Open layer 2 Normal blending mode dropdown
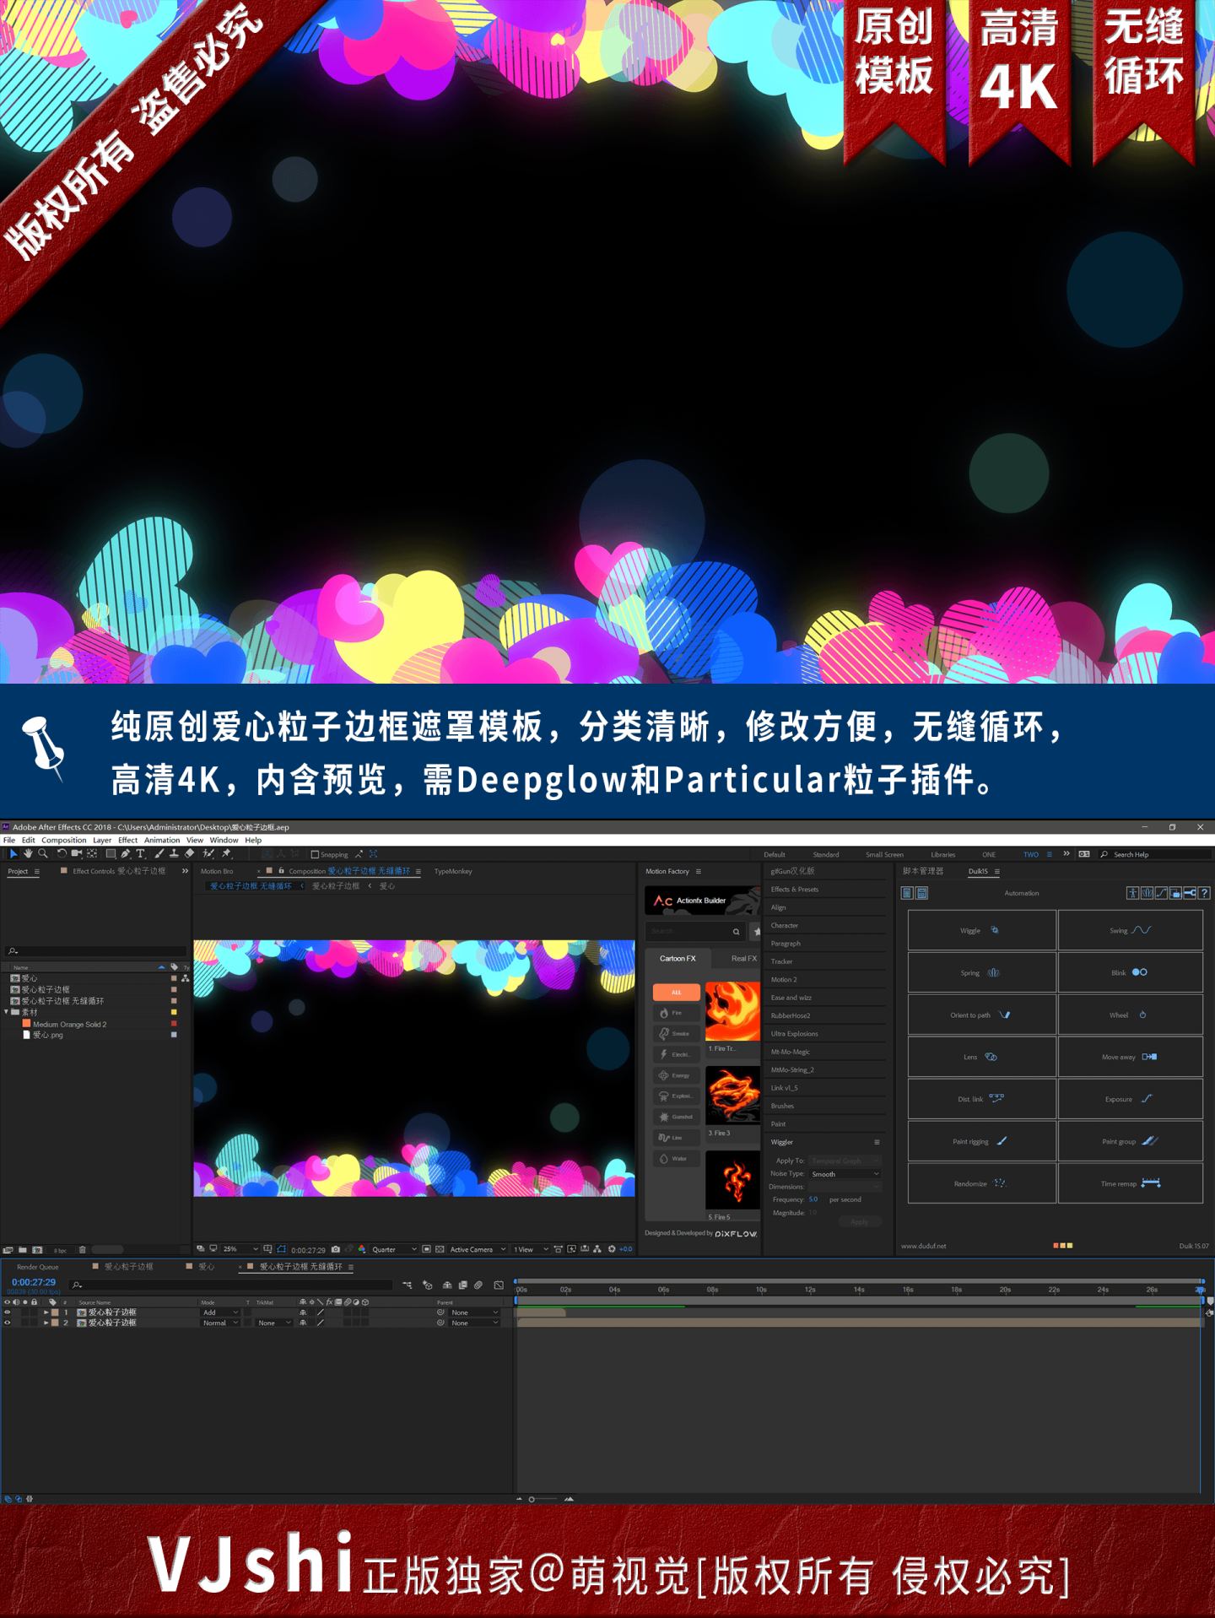This screenshot has width=1215, height=1618. [220, 1323]
